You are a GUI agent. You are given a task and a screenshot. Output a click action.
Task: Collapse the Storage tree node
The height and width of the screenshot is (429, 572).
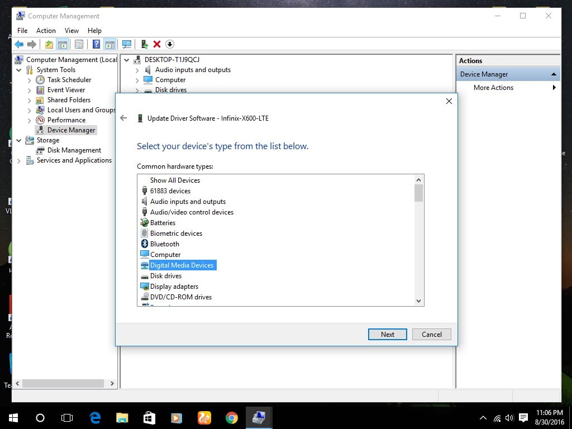18,140
